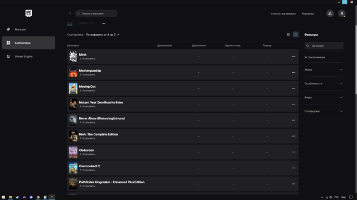Image resolution: width=357 pixels, height=200 pixels.
Task: Click the Дополнения column header
Action: pyautogui.click(x=199, y=46)
